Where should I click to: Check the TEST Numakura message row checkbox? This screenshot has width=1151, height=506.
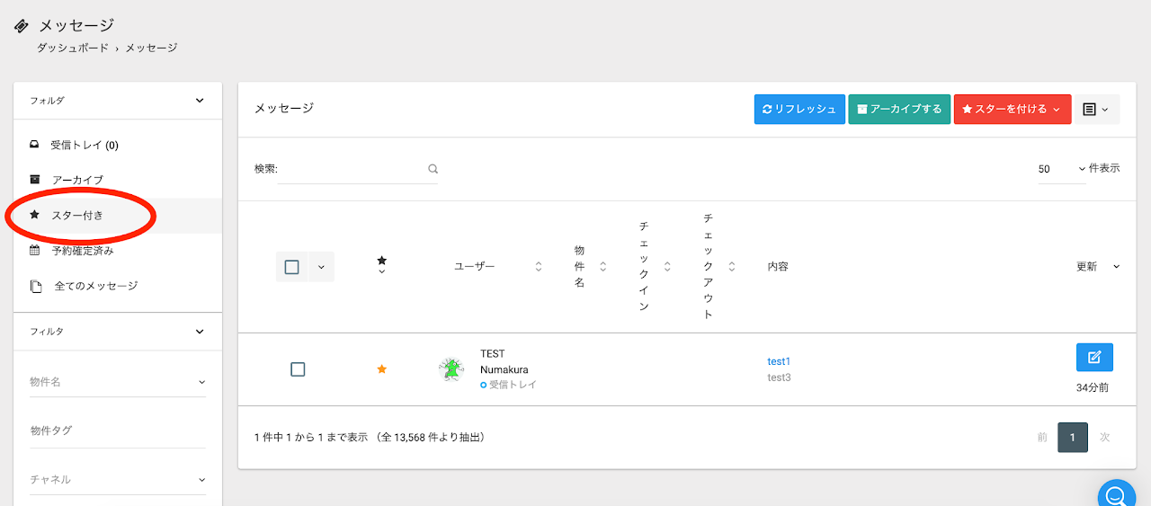[x=298, y=369]
